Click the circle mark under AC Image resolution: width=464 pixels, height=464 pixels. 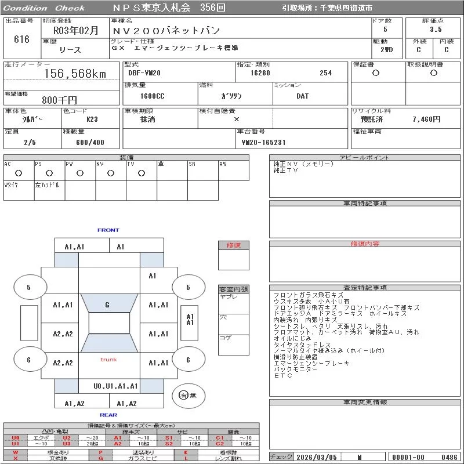point(19,173)
